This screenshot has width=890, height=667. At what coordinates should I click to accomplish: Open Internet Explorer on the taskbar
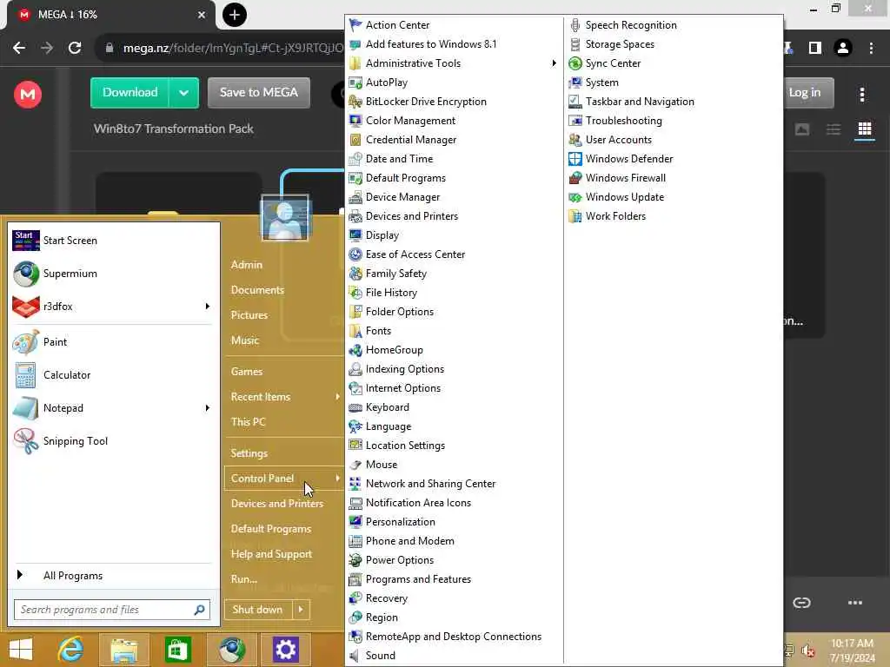[71, 650]
